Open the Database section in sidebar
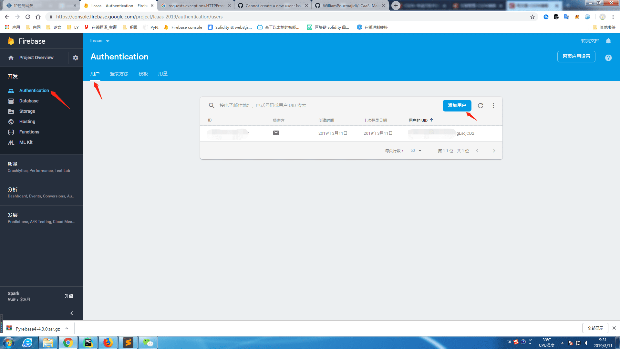 (29, 101)
